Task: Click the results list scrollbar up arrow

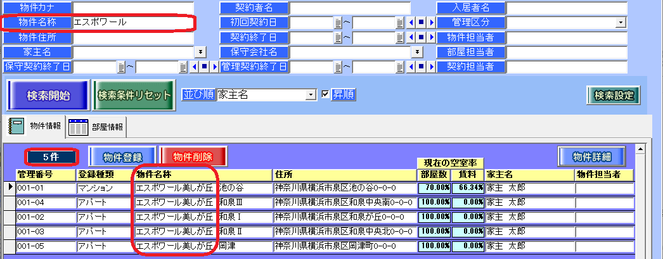Action: pyautogui.click(x=640, y=149)
